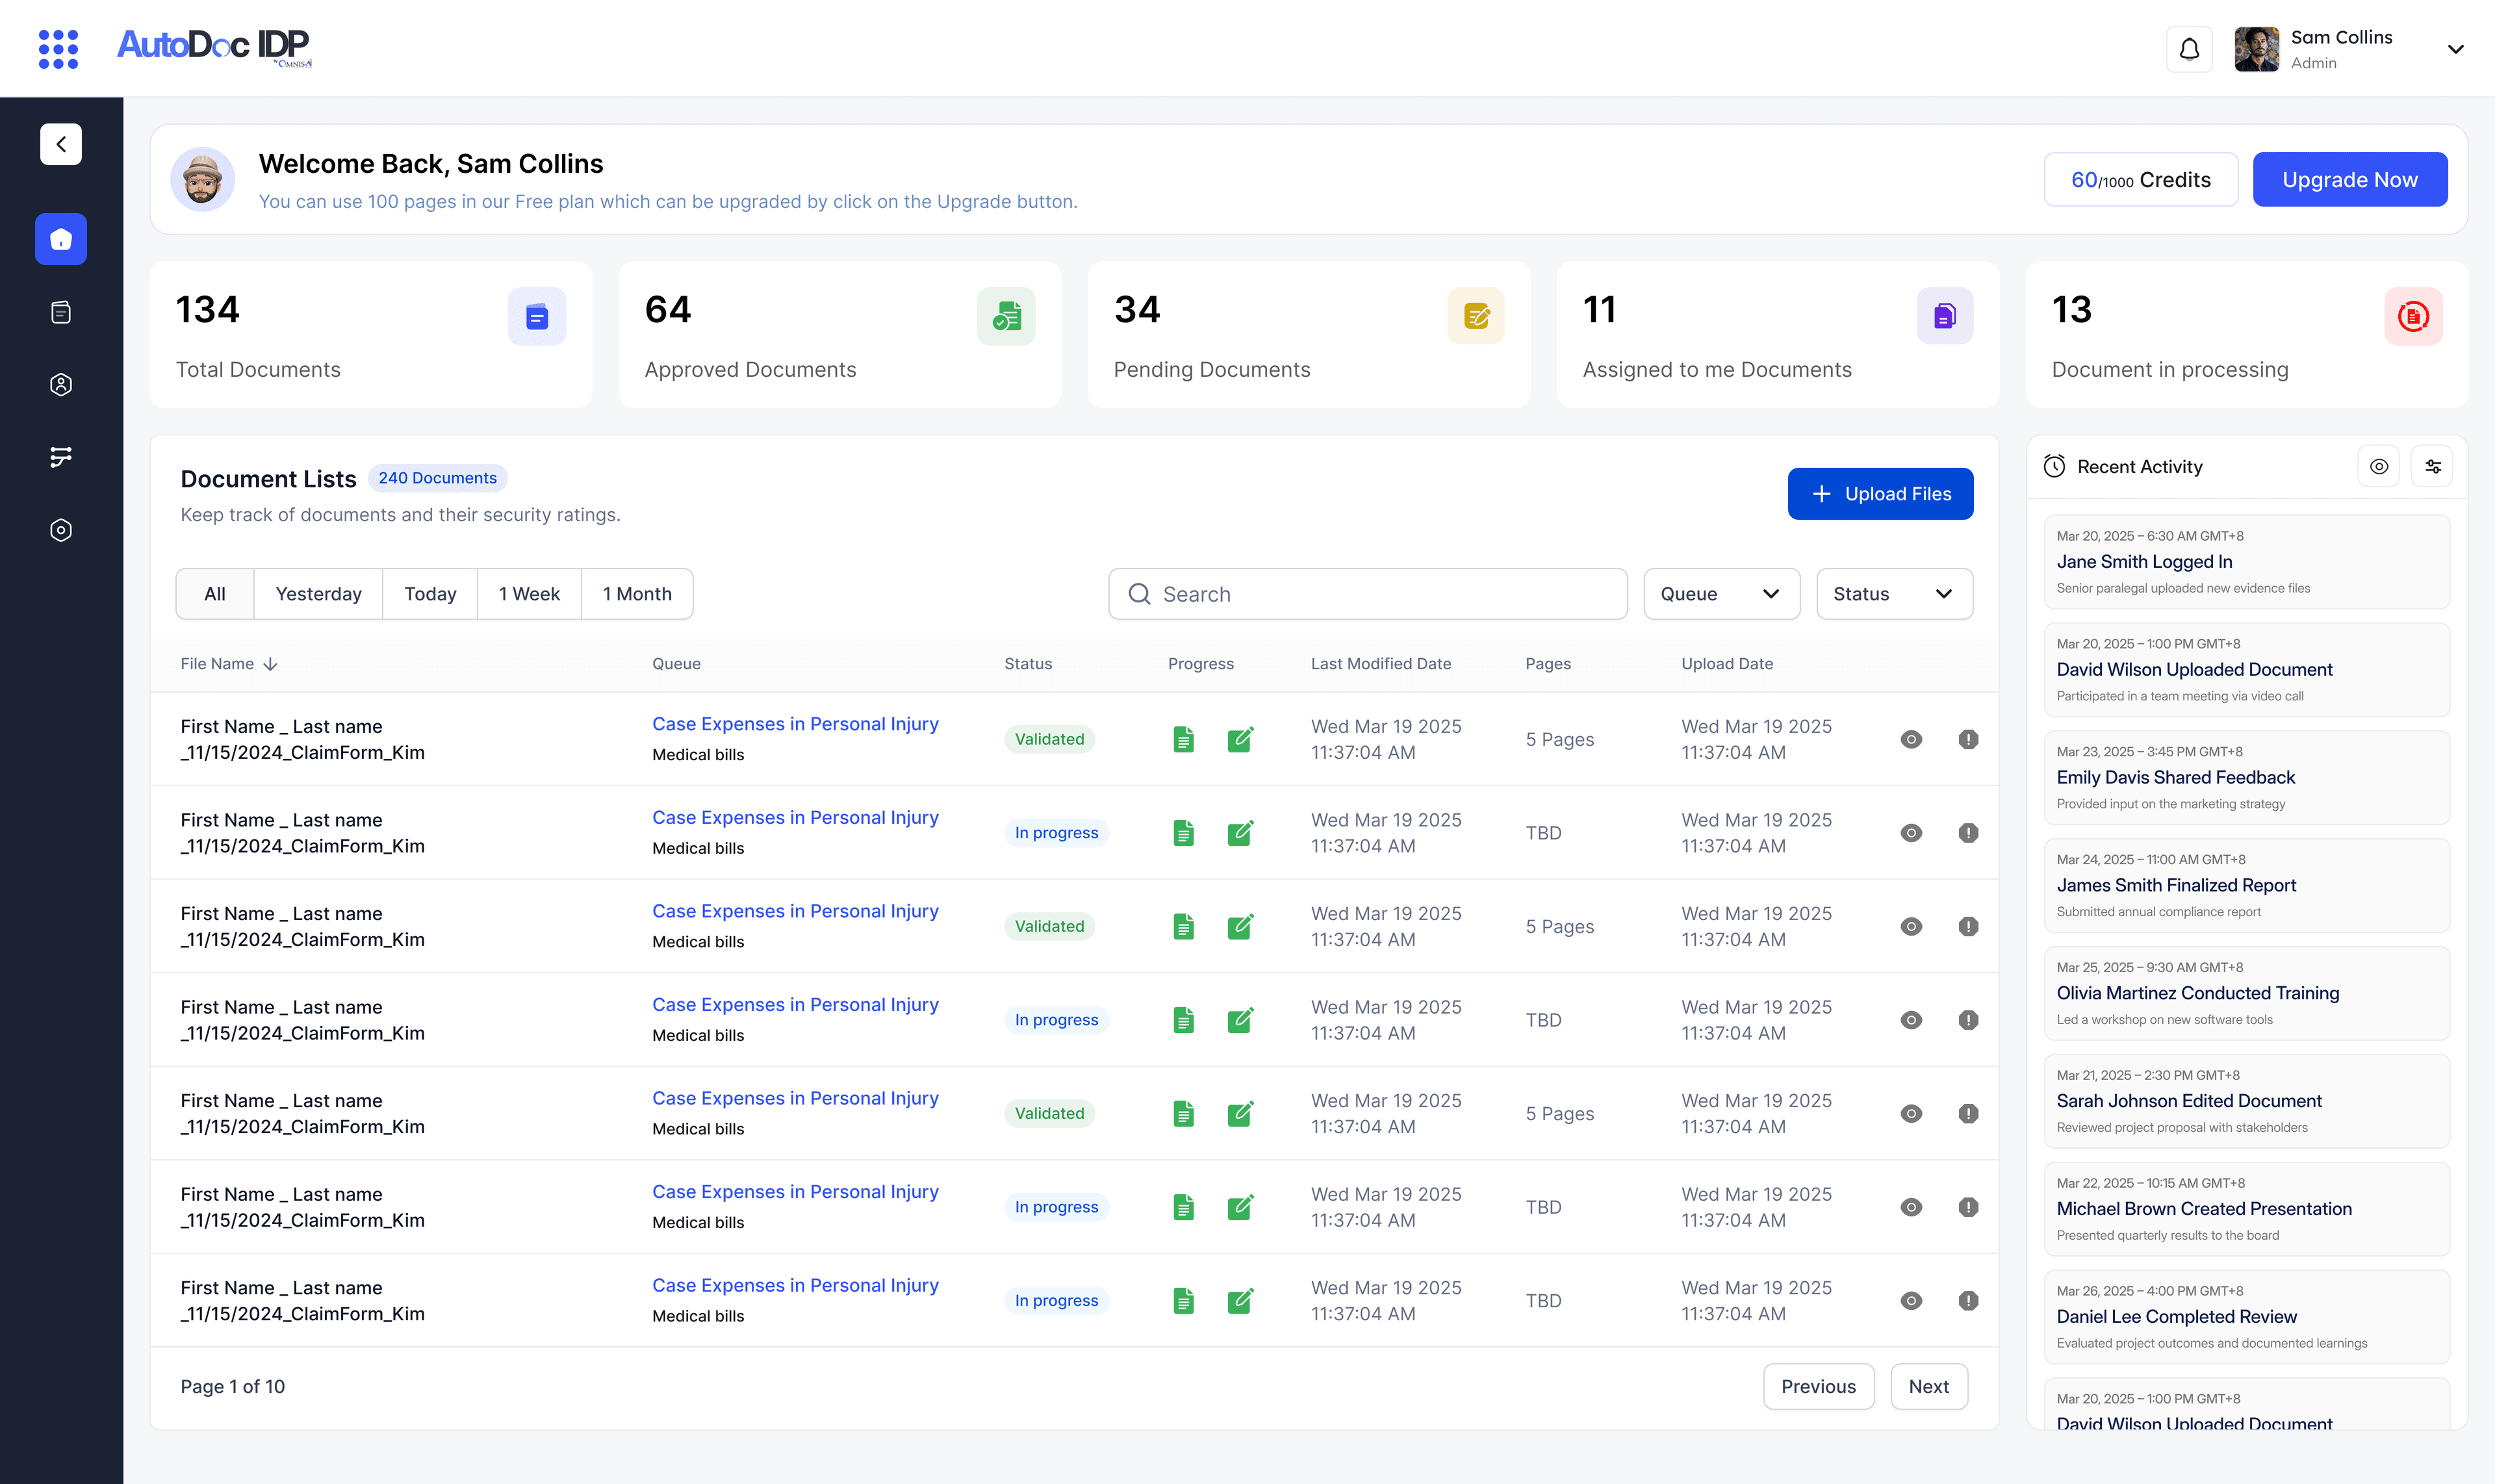Open the Sam Collins account menu chevron

2454,49
